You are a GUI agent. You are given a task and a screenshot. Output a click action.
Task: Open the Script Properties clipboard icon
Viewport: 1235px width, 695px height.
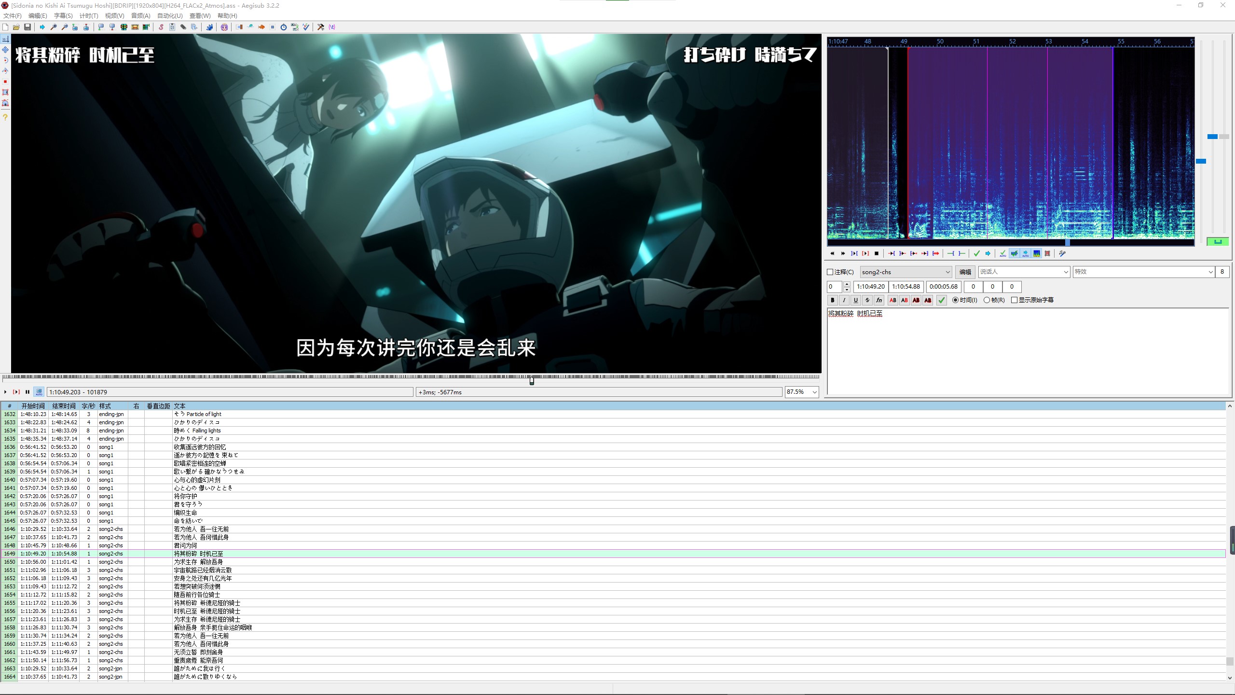tap(172, 27)
